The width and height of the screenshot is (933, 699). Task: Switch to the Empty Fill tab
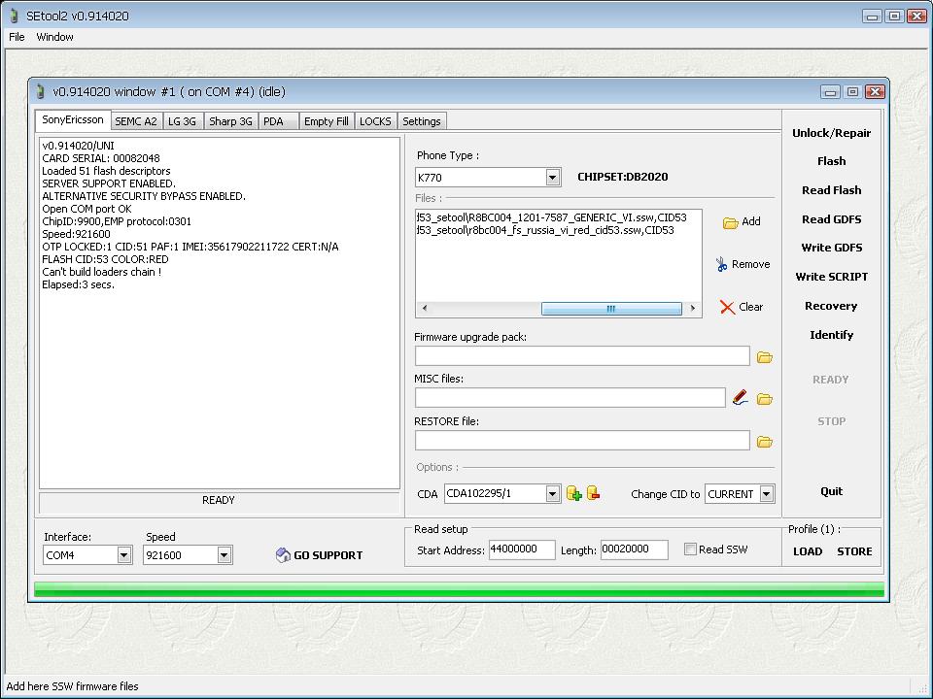tap(327, 121)
